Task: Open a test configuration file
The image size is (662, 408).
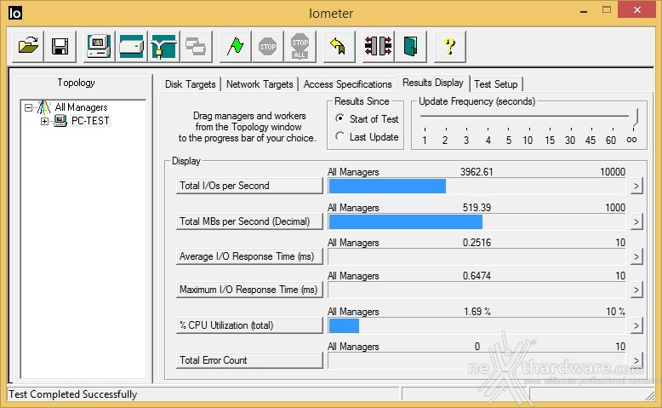Action: (28, 47)
